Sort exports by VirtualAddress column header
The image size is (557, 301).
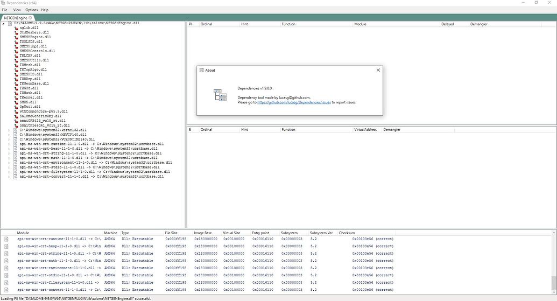tap(366, 130)
